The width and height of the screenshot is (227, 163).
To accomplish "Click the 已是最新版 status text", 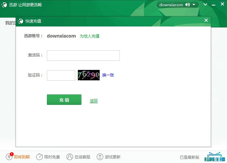I will click(x=190, y=157).
